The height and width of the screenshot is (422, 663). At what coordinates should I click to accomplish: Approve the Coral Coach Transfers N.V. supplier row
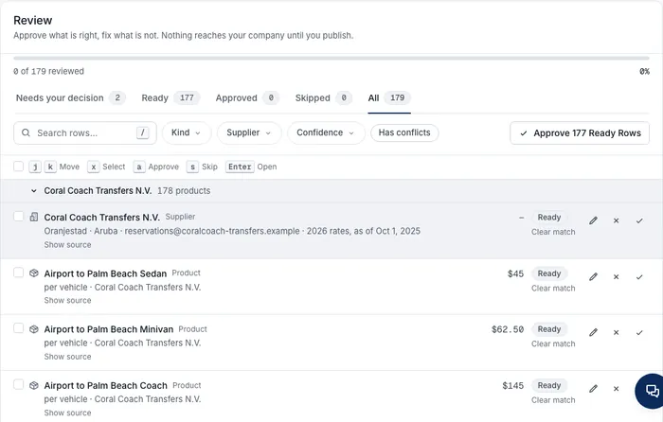pos(639,220)
